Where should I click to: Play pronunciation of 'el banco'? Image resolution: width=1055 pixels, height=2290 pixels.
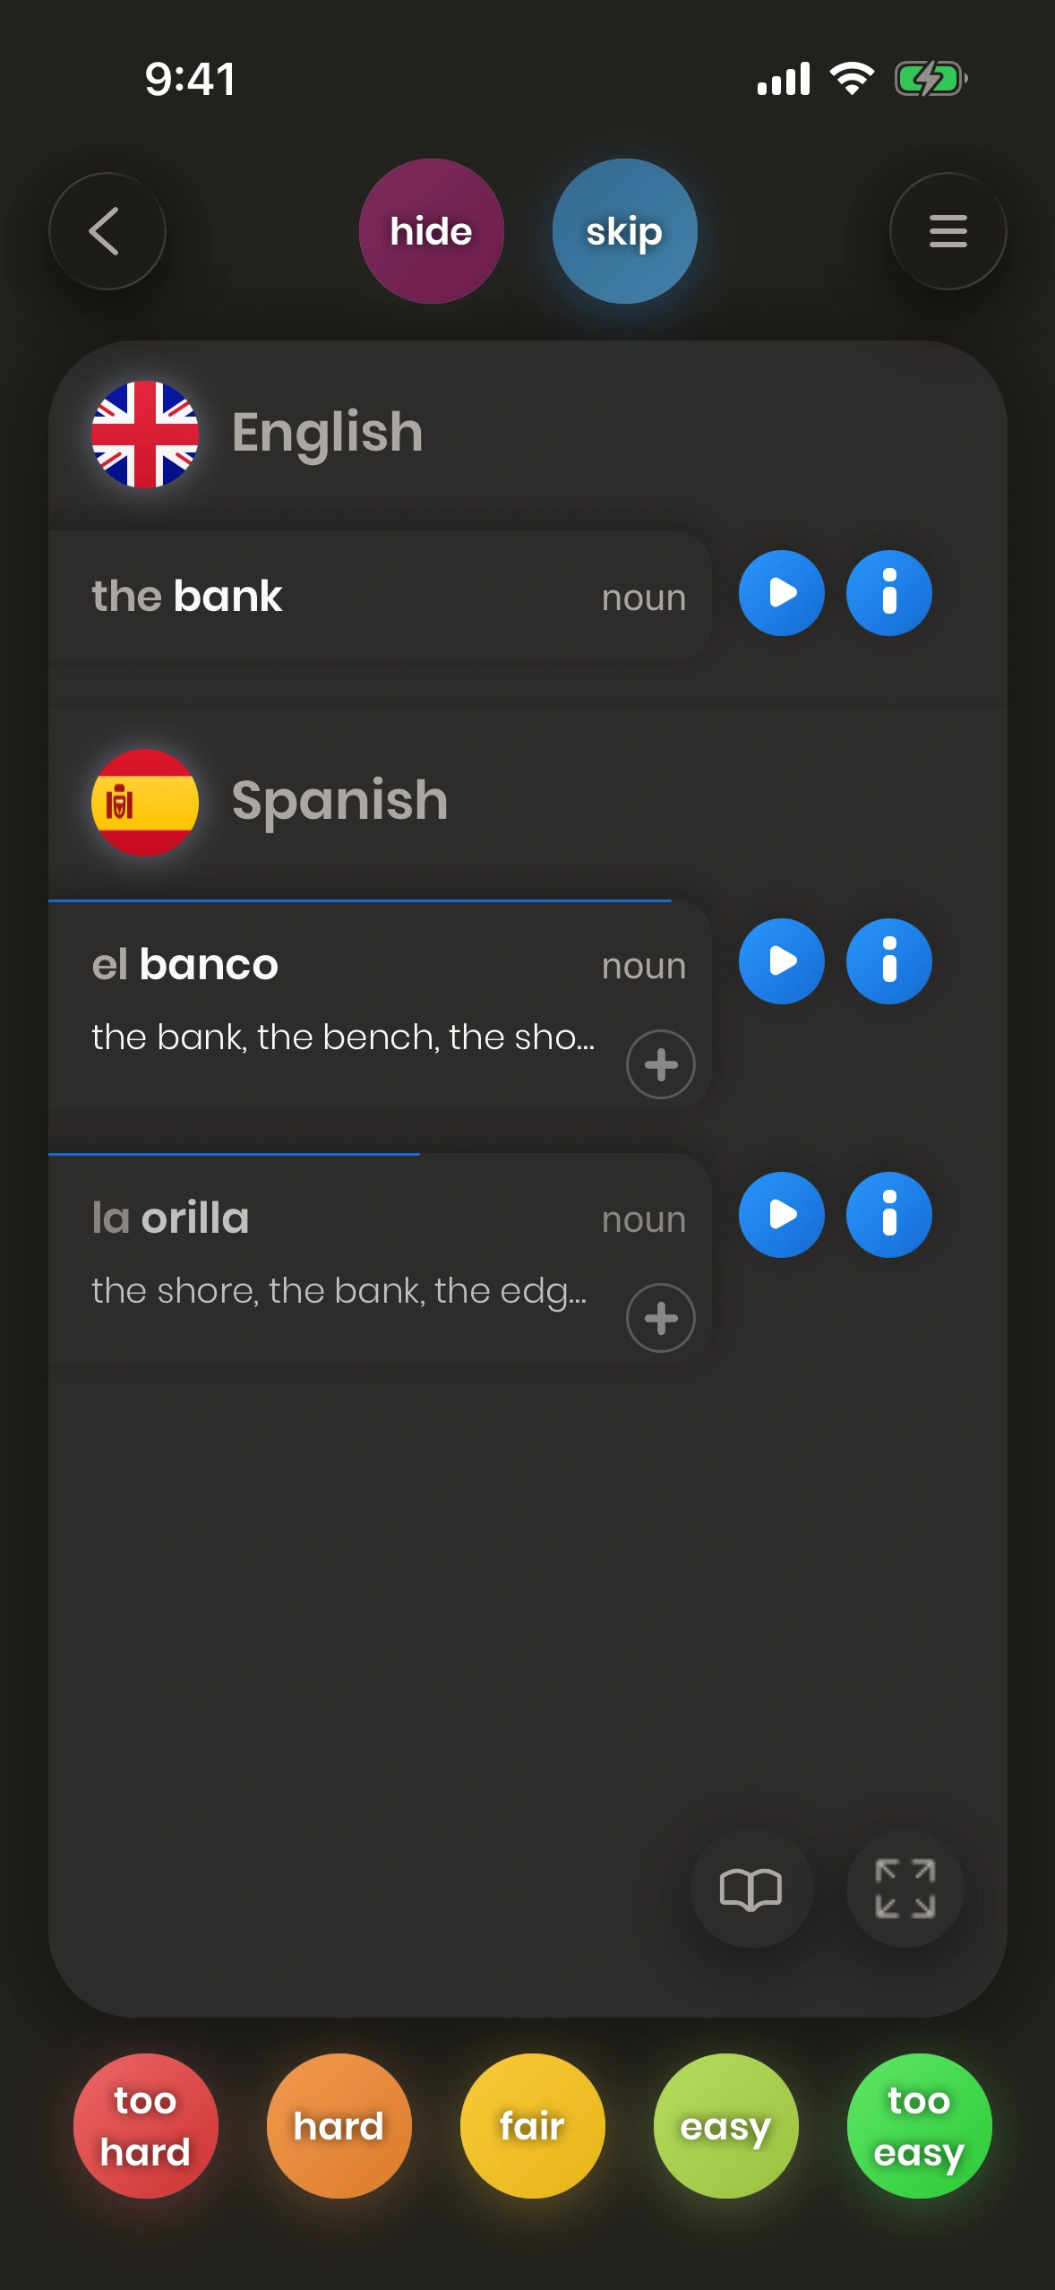(781, 961)
